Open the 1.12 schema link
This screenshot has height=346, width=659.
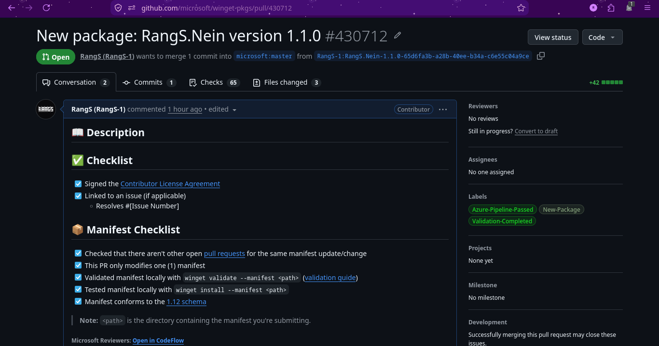[186, 301]
